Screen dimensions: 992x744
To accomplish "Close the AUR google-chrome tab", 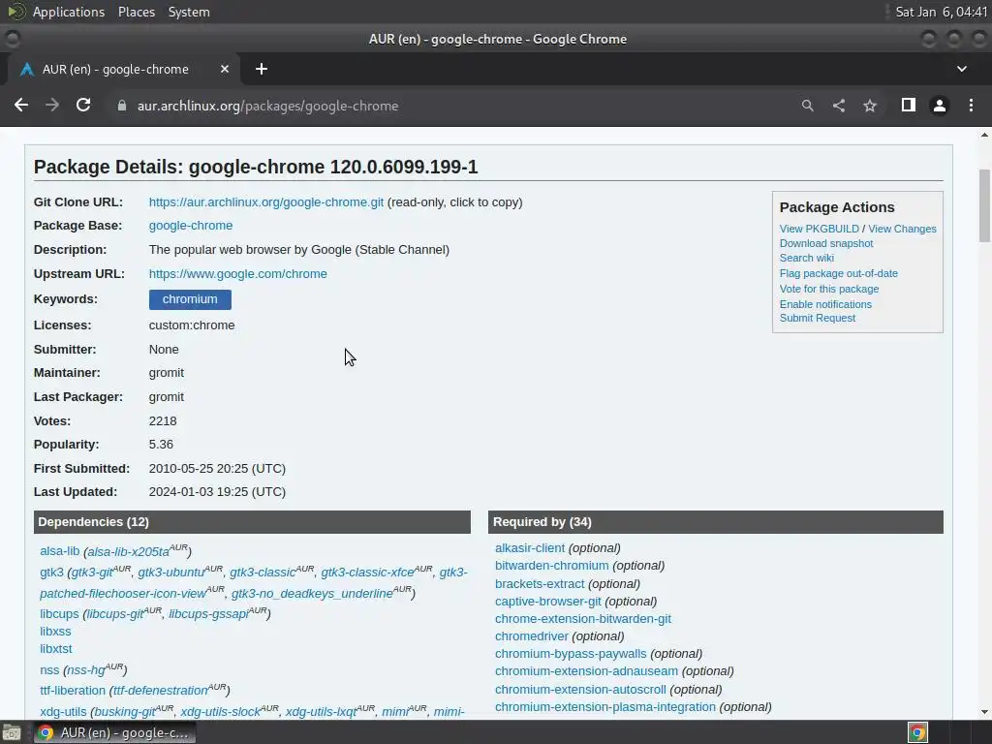I will click(225, 69).
